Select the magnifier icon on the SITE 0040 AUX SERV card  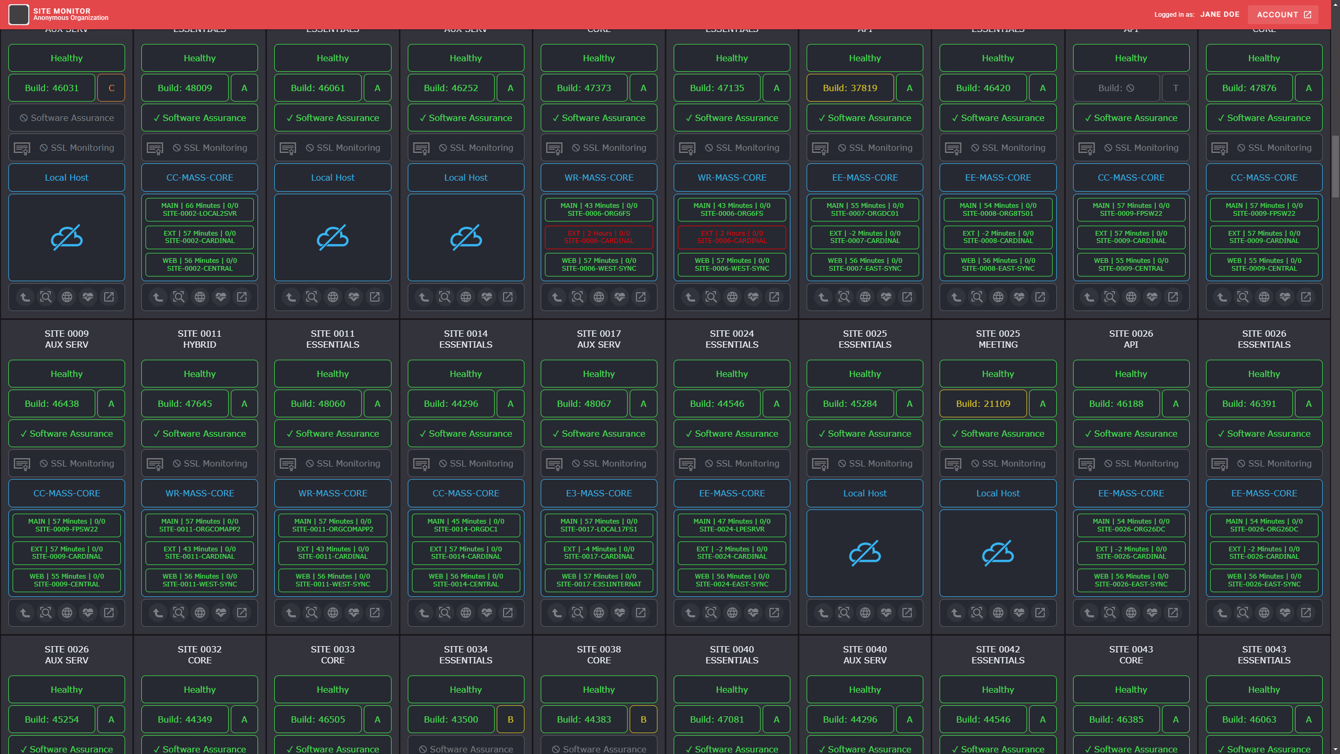pyautogui.click(x=844, y=753)
